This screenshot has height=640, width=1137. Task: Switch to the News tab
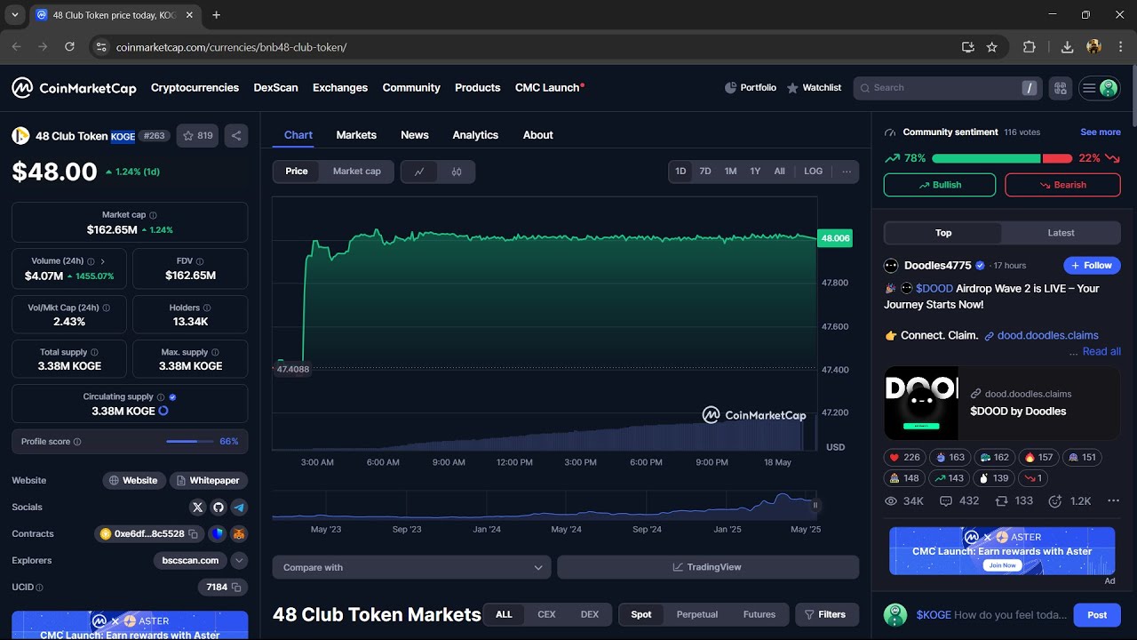pyautogui.click(x=415, y=135)
